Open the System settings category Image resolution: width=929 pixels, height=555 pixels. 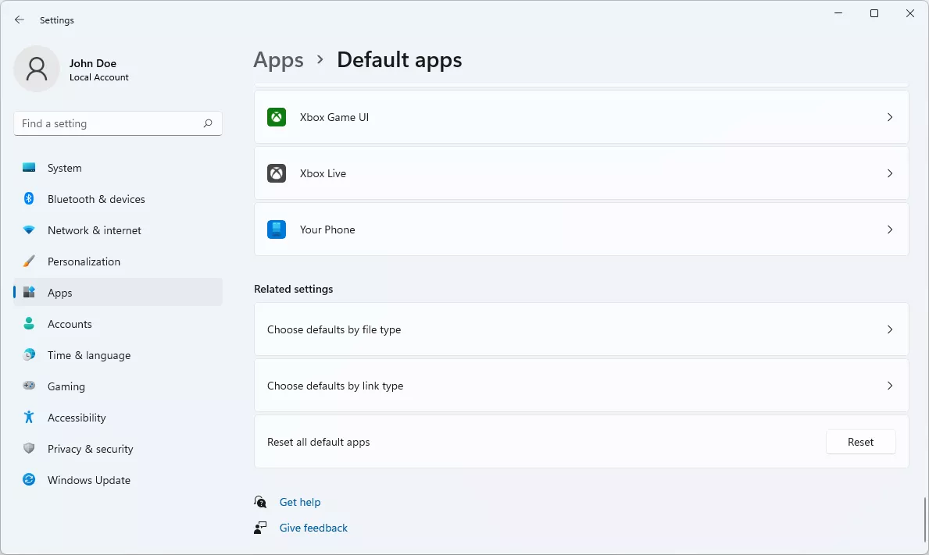pyautogui.click(x=118, y=168)
